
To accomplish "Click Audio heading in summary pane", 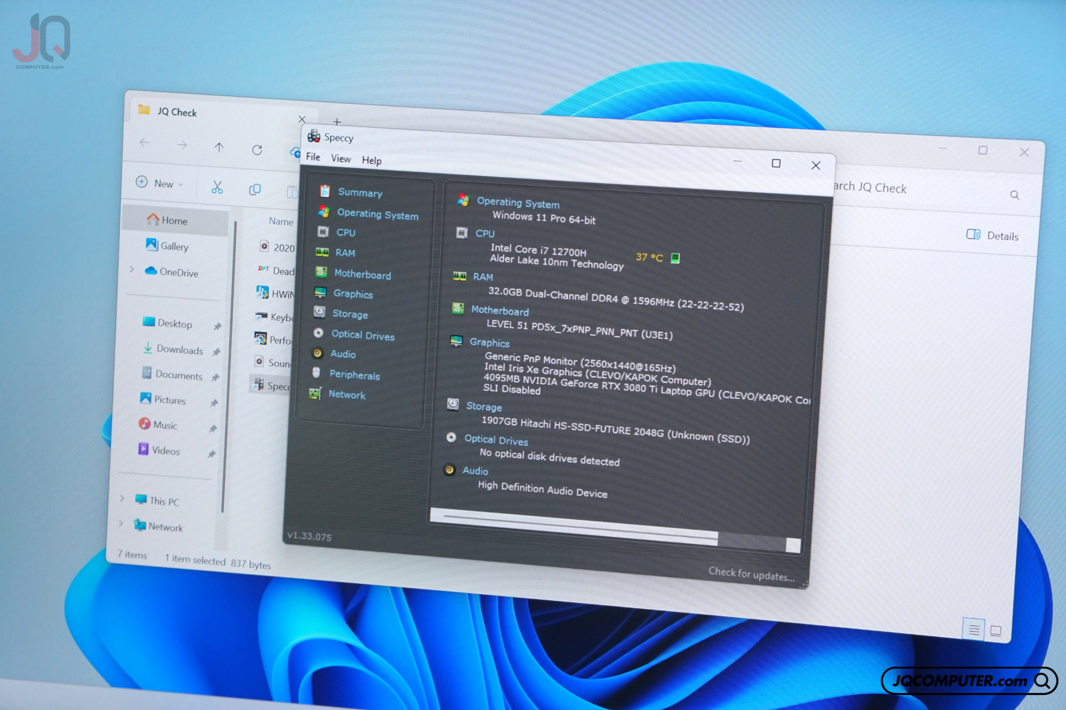I will [475, 471].
